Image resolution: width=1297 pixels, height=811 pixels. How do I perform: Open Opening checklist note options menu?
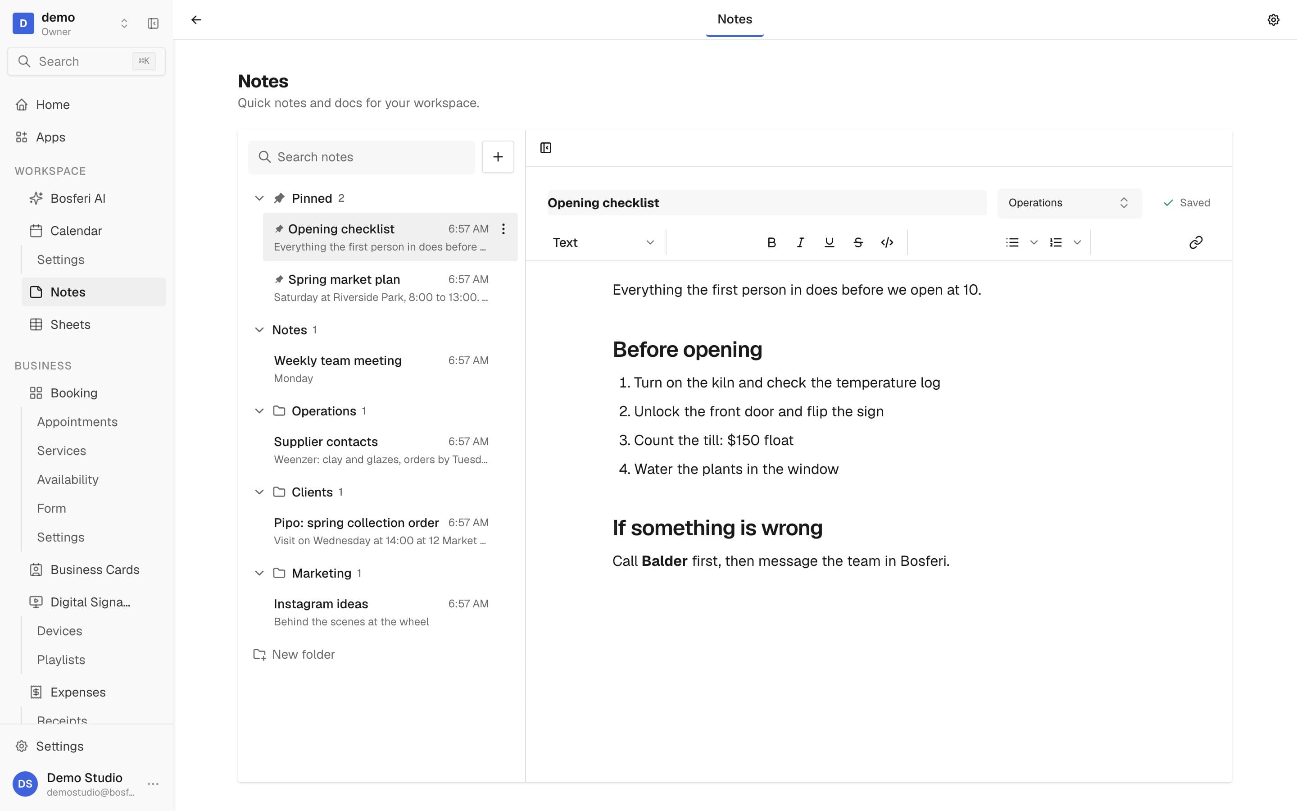(503, 229)
